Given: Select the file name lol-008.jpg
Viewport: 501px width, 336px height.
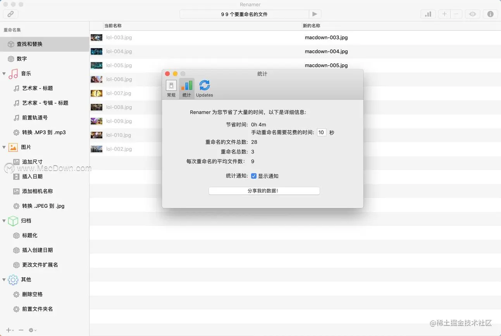Looking at the screenshot, I should click(119, 107).
